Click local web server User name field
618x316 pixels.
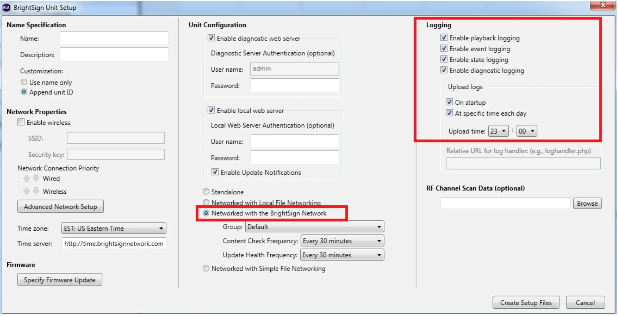click(294, 141)
